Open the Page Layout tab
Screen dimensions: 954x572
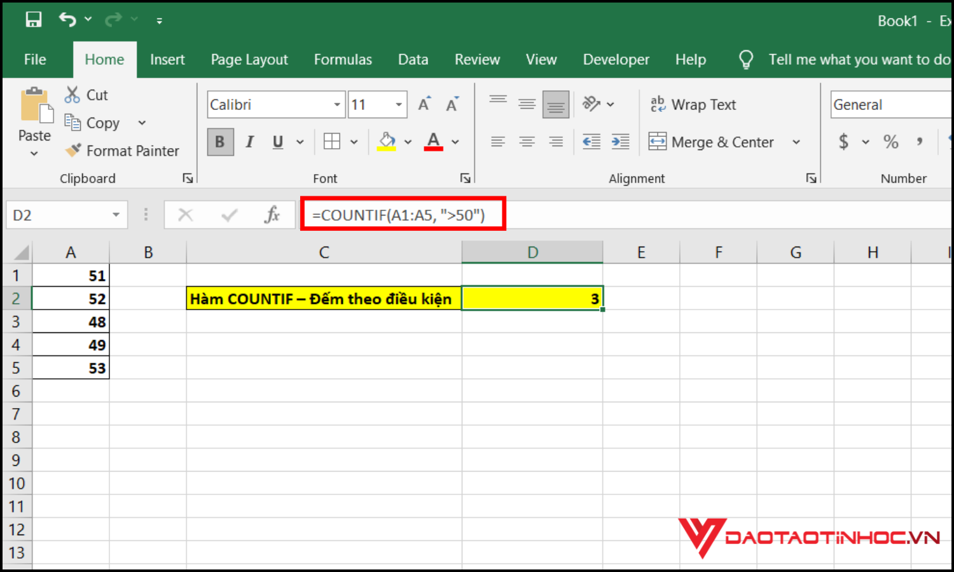point(249,60)
